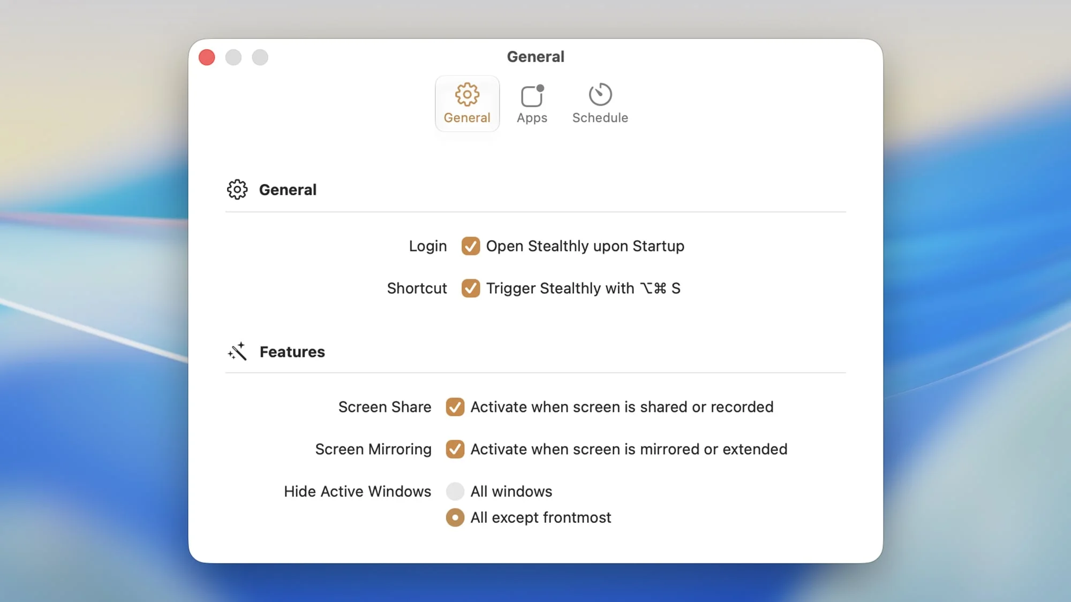Click the General section heading text
Viewport: 1071px width, 602px height.
[x=288, y=189]
